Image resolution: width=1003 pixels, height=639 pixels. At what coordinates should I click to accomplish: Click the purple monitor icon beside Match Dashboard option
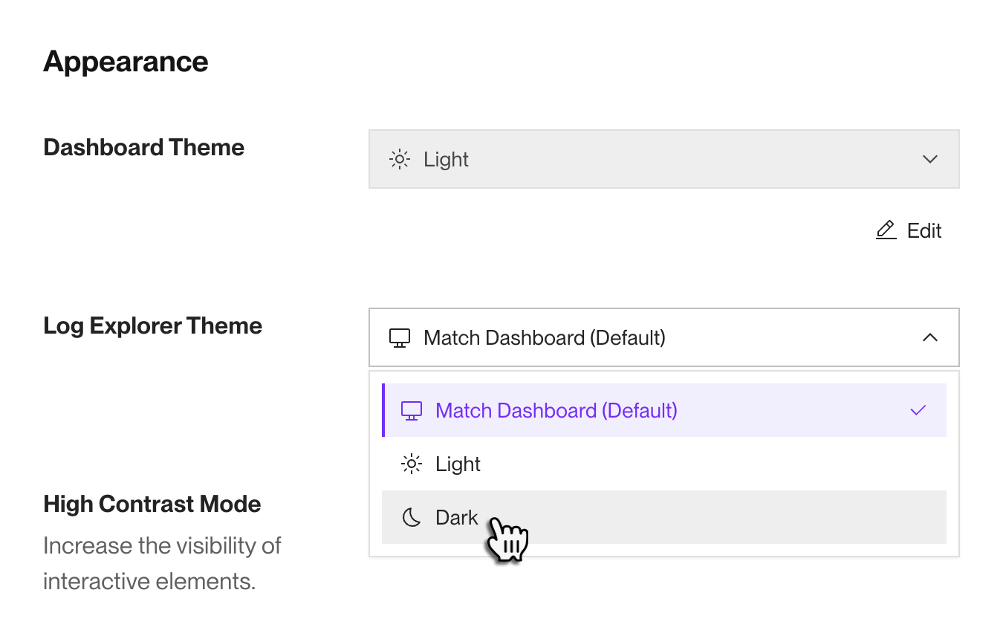point(411,410)
